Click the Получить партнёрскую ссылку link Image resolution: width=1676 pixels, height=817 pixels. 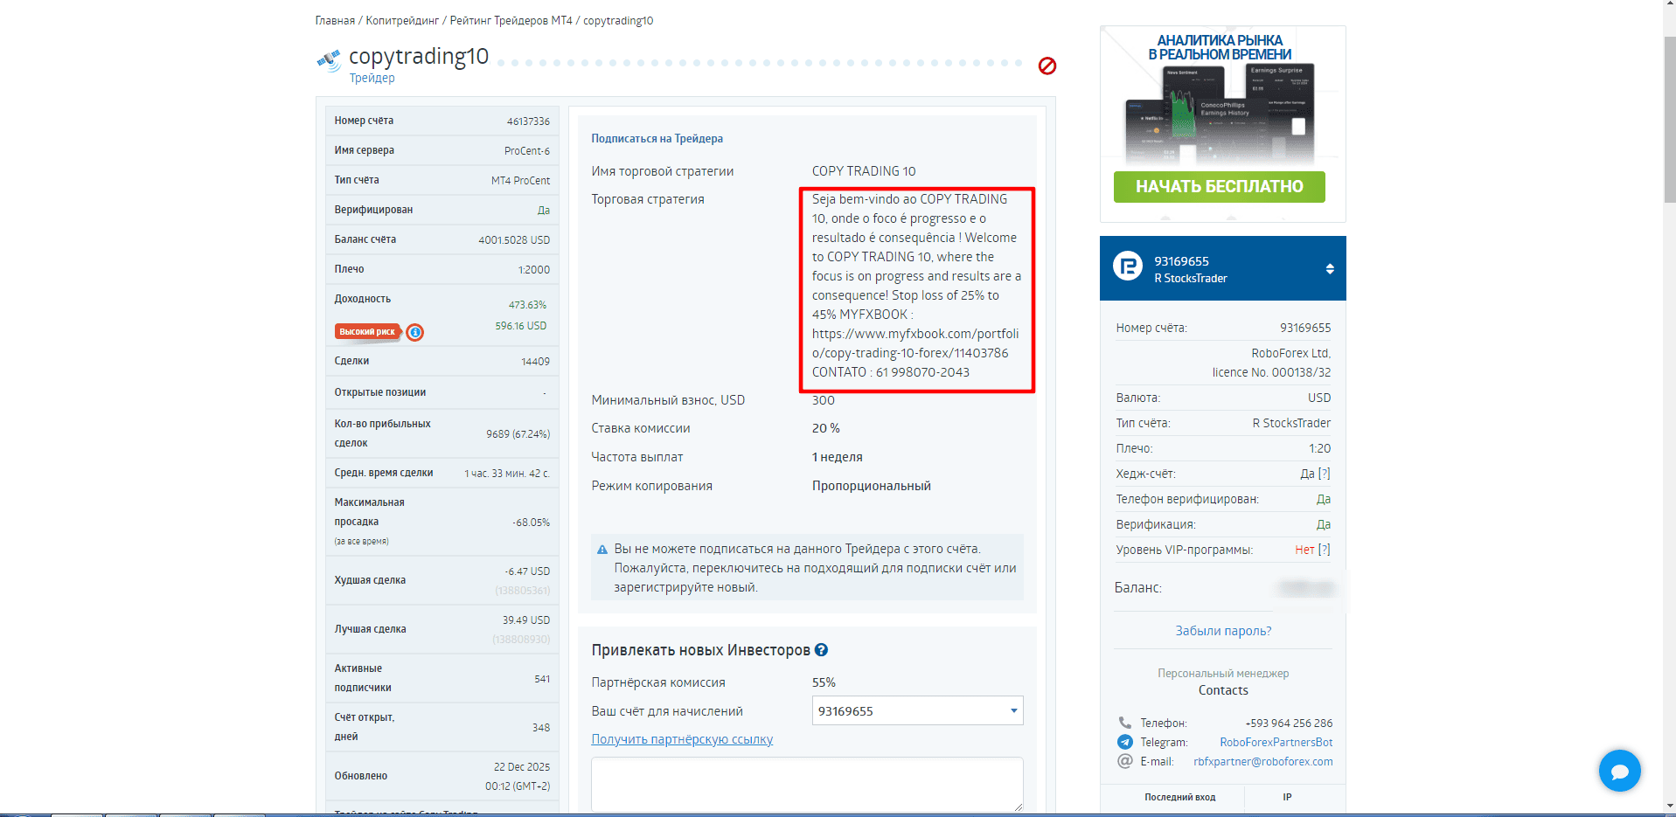coord(682,739)
